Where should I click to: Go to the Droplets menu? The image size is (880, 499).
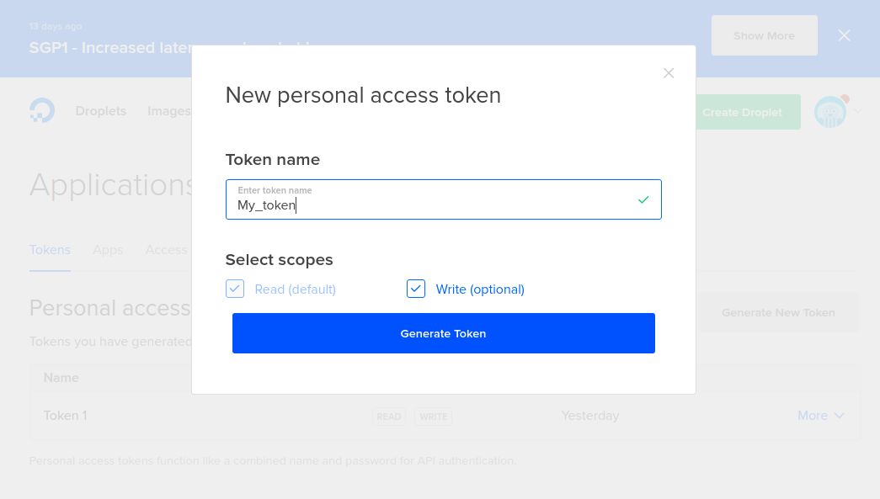tap(100, 111)
